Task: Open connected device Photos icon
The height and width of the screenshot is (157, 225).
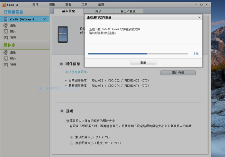Action: (x=6, y=31)
